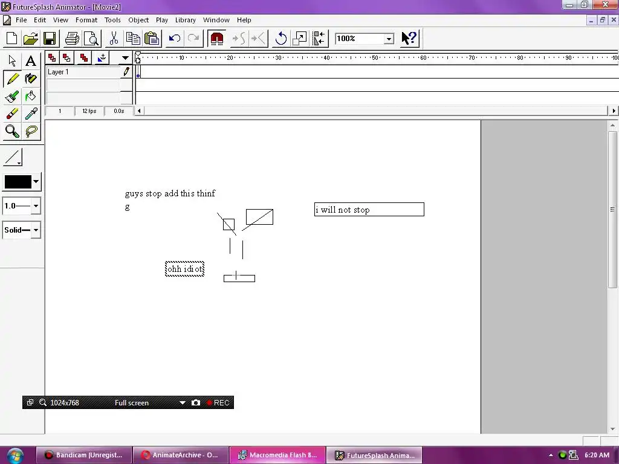
Task: Open the Play menu
Action: tap(162, 20)
